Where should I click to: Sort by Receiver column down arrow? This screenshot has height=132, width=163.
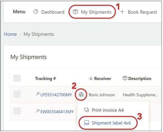click(x=91, y=78)
